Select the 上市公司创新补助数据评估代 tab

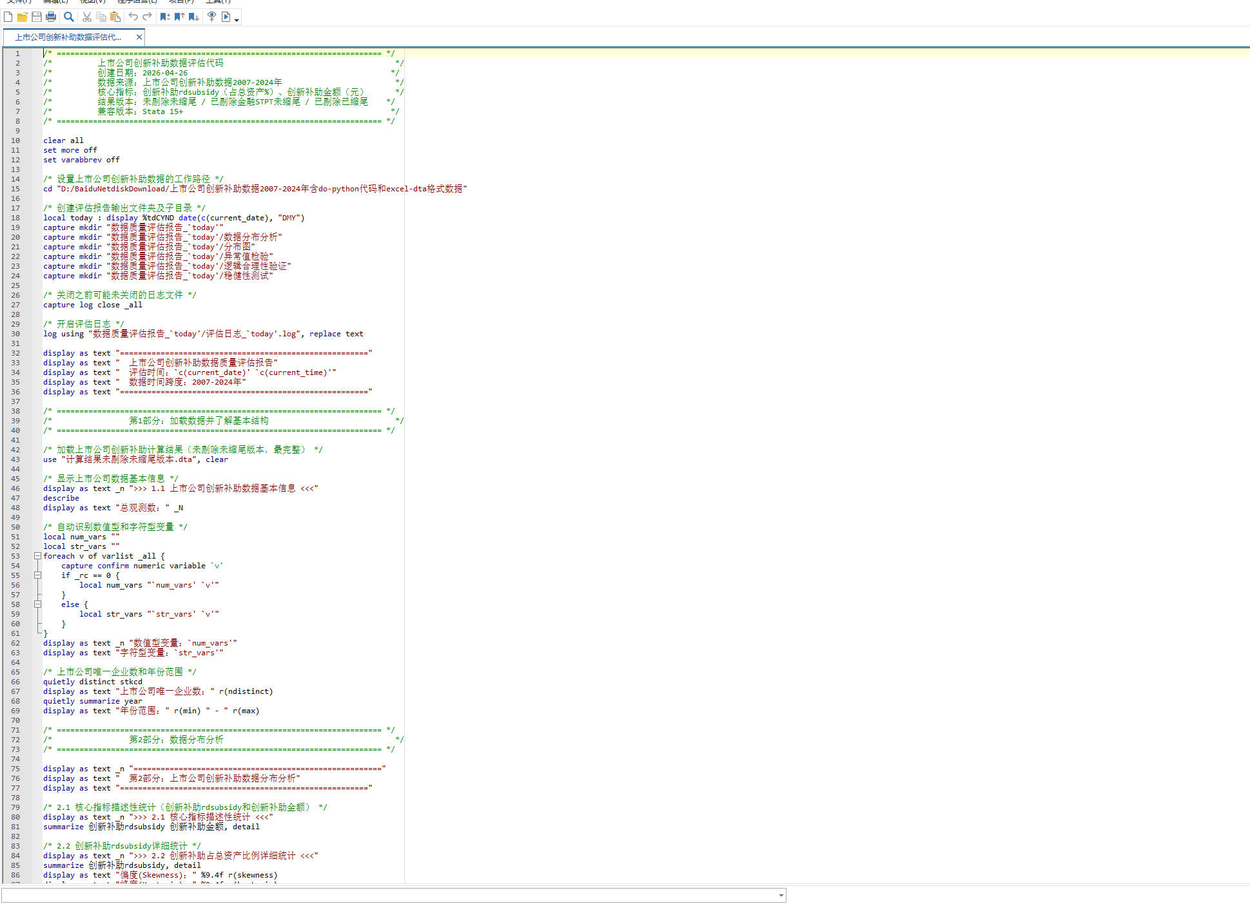point(68,37)
